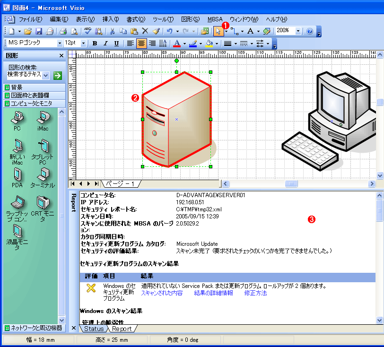This screenshot has width=384, height=347.
Task: Apply the red font color swatch
Action: [177, 43]
